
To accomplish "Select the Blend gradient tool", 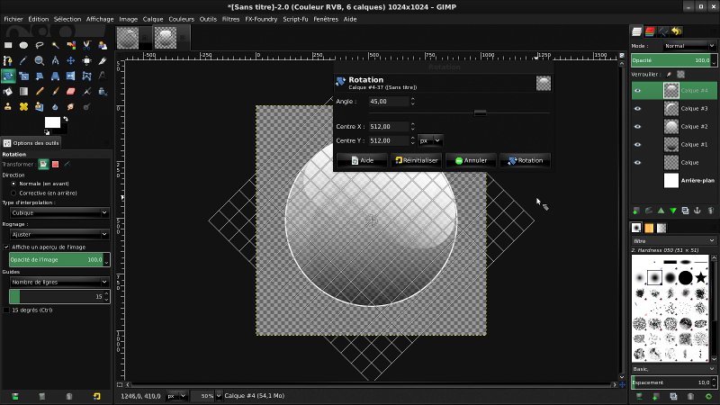I will [24, 92].
